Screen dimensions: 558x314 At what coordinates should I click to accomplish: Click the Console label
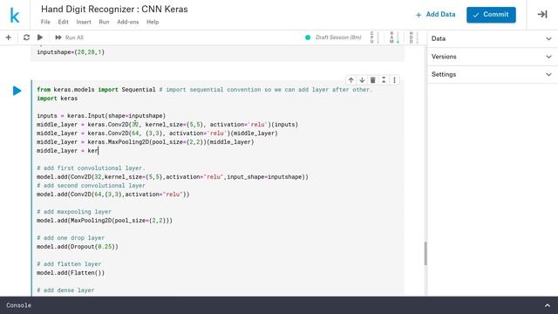[x=19, y=305]
